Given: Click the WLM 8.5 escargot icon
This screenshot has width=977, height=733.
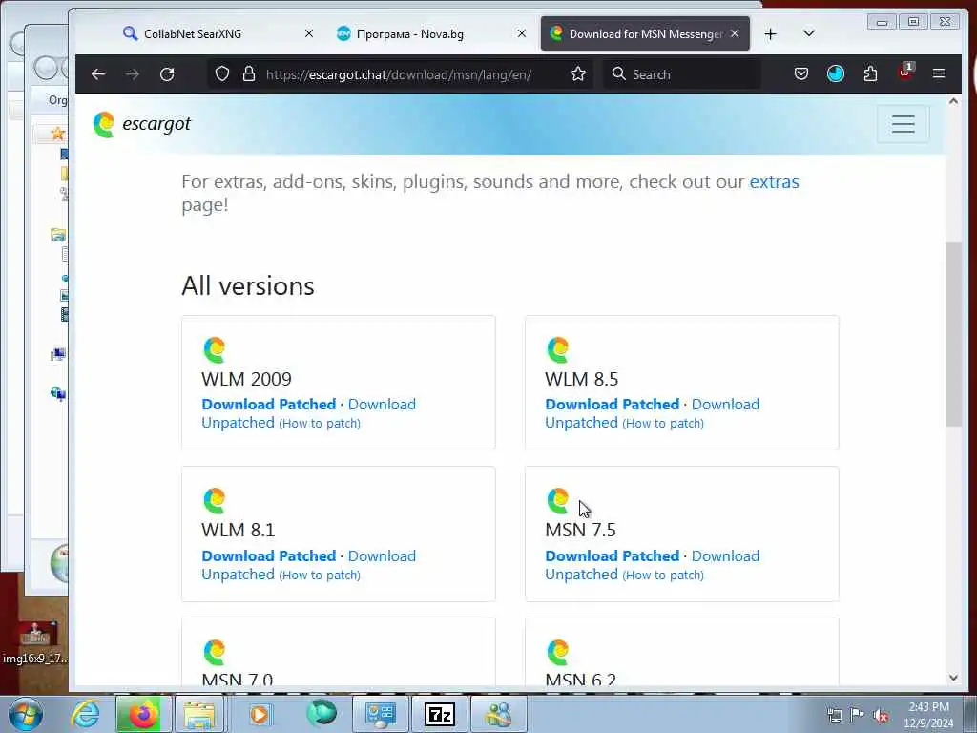Looking at the screenshot, I should tap(557, 349).
